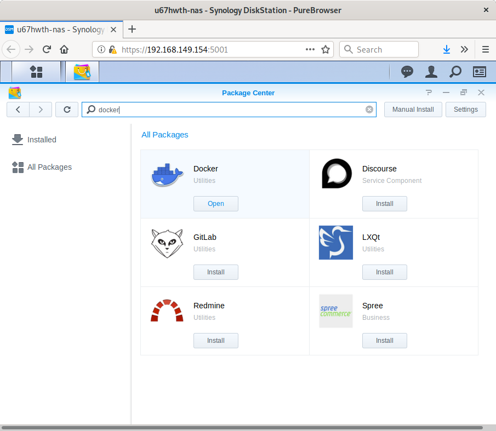The image size is (496, 431).
Task: Click the Package Center taskbar icon
Action: pos(82,72)
